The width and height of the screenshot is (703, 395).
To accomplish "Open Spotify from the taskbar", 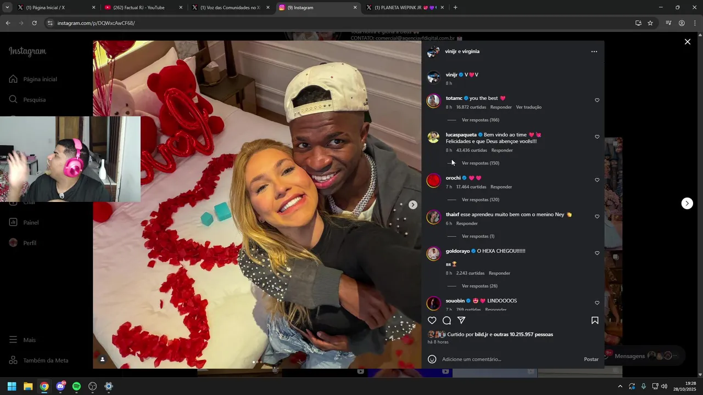I will 76,386.
